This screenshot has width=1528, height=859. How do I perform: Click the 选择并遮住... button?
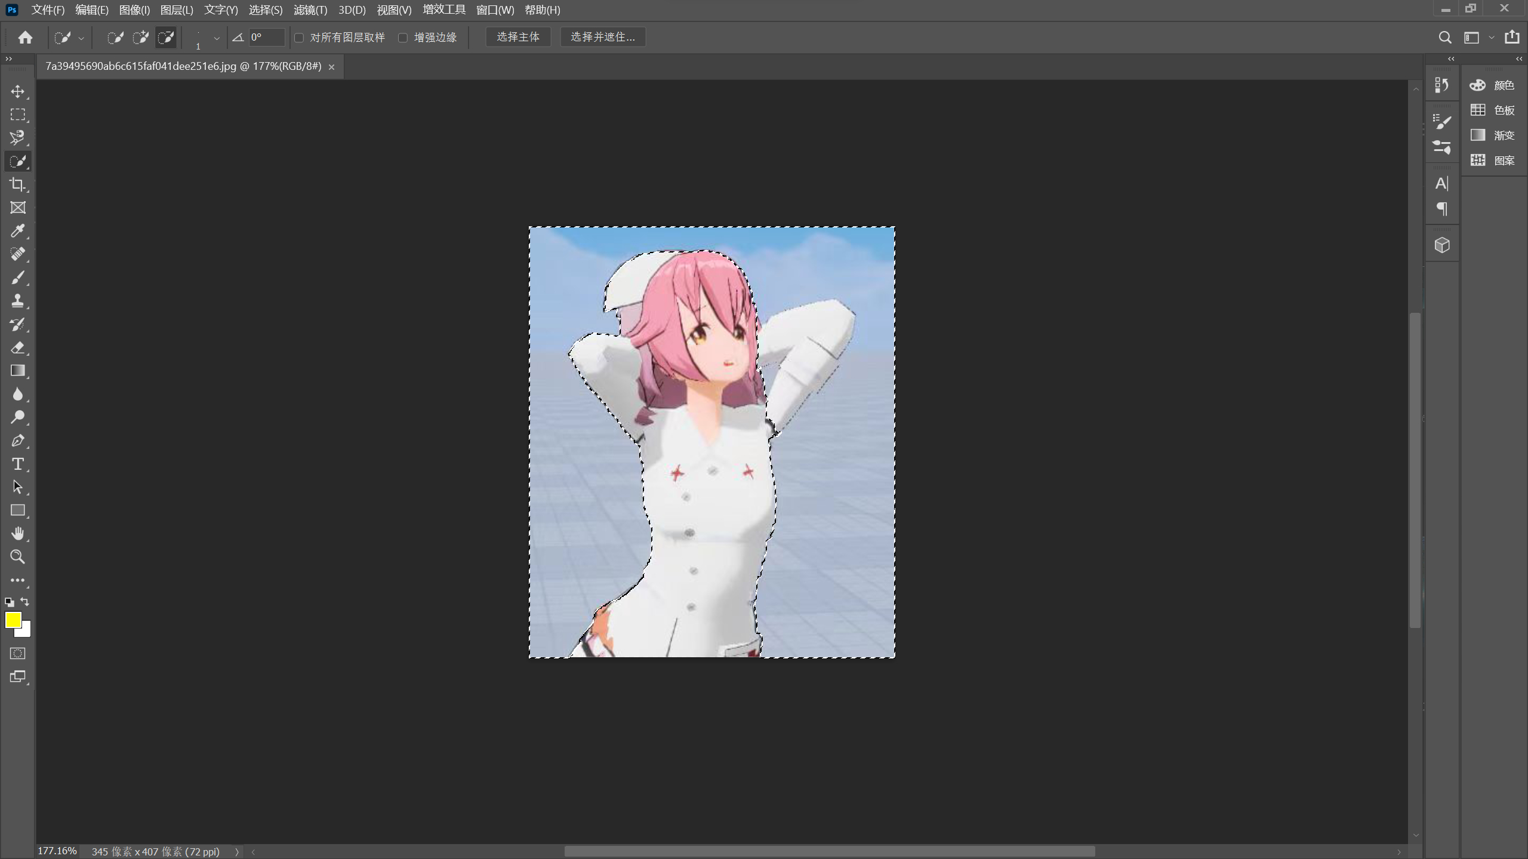(x=603, y=37)
